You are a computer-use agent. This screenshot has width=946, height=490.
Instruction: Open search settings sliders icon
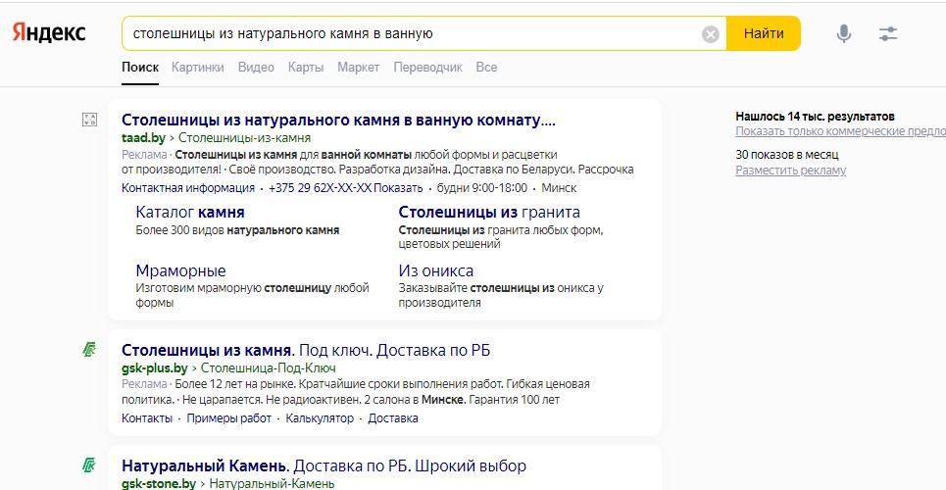tap(888, 33)
